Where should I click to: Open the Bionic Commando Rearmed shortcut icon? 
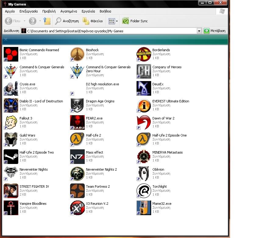pos(11,54)
